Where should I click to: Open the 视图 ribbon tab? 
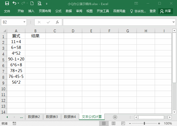[90, 11]
